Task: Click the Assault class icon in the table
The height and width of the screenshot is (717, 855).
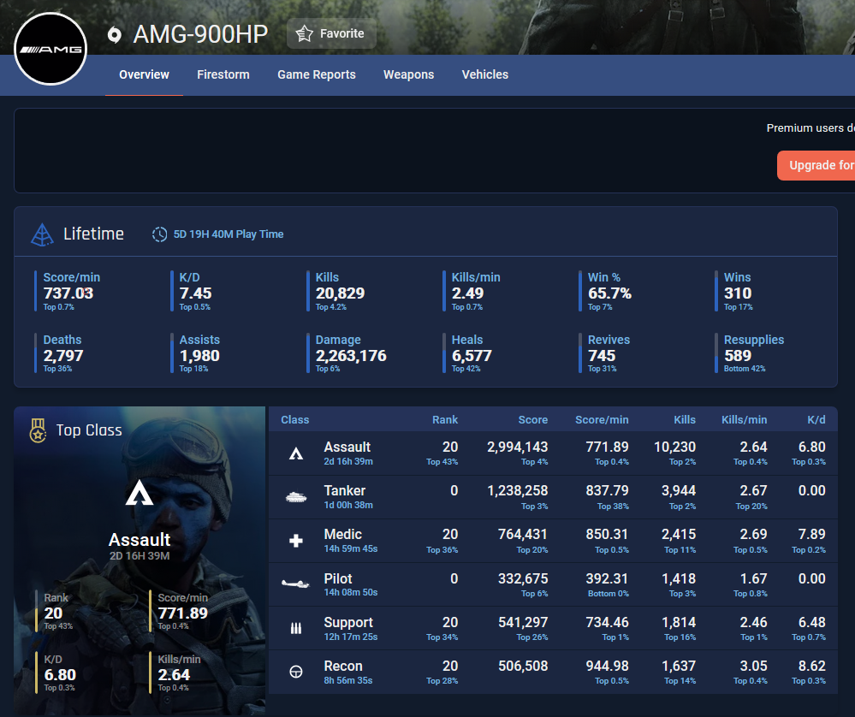Action: (296, 453)
